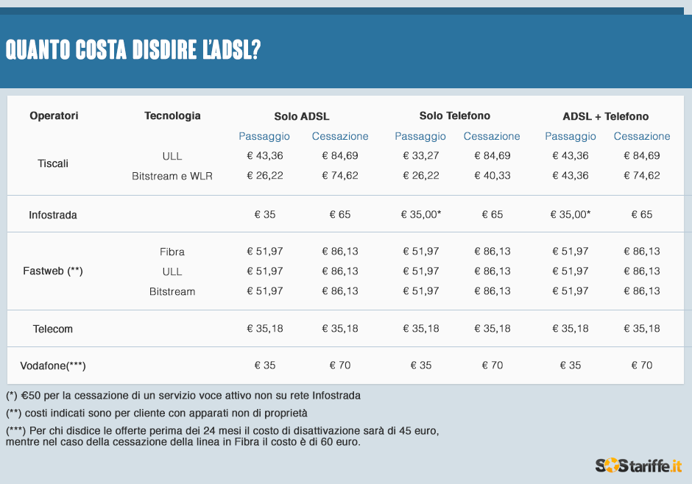692x484 pixels.
Task: Click Vodafone Solo ADSL Passaggio "€ 35"
Action: [x=265, y=366]
